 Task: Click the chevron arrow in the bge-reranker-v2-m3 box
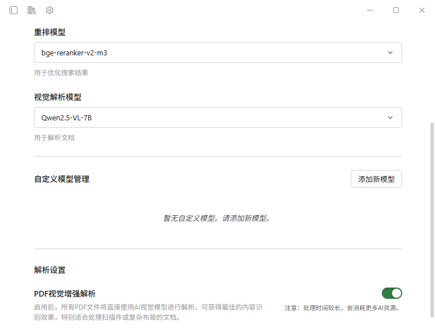390,53
